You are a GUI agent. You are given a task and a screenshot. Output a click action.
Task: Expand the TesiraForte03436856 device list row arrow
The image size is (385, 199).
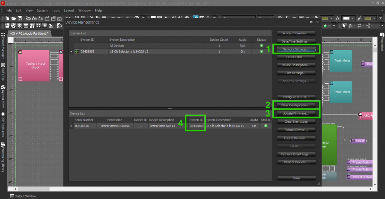(x=71, y=126)
